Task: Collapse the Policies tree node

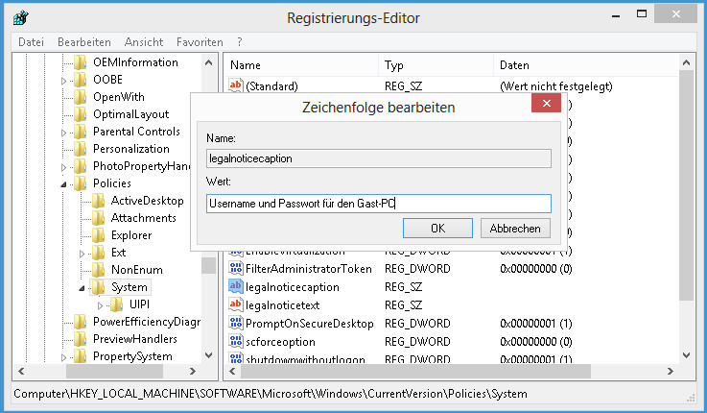Action: 63,184
